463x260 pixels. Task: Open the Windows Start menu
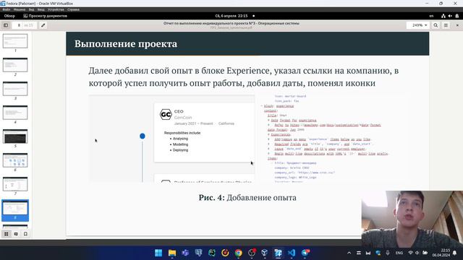(x=158, y=253)
